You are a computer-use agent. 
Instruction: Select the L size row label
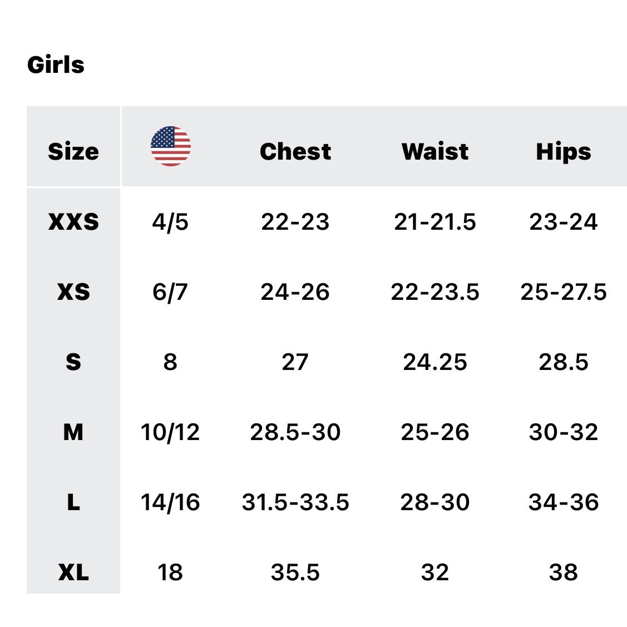pos(73,502)
